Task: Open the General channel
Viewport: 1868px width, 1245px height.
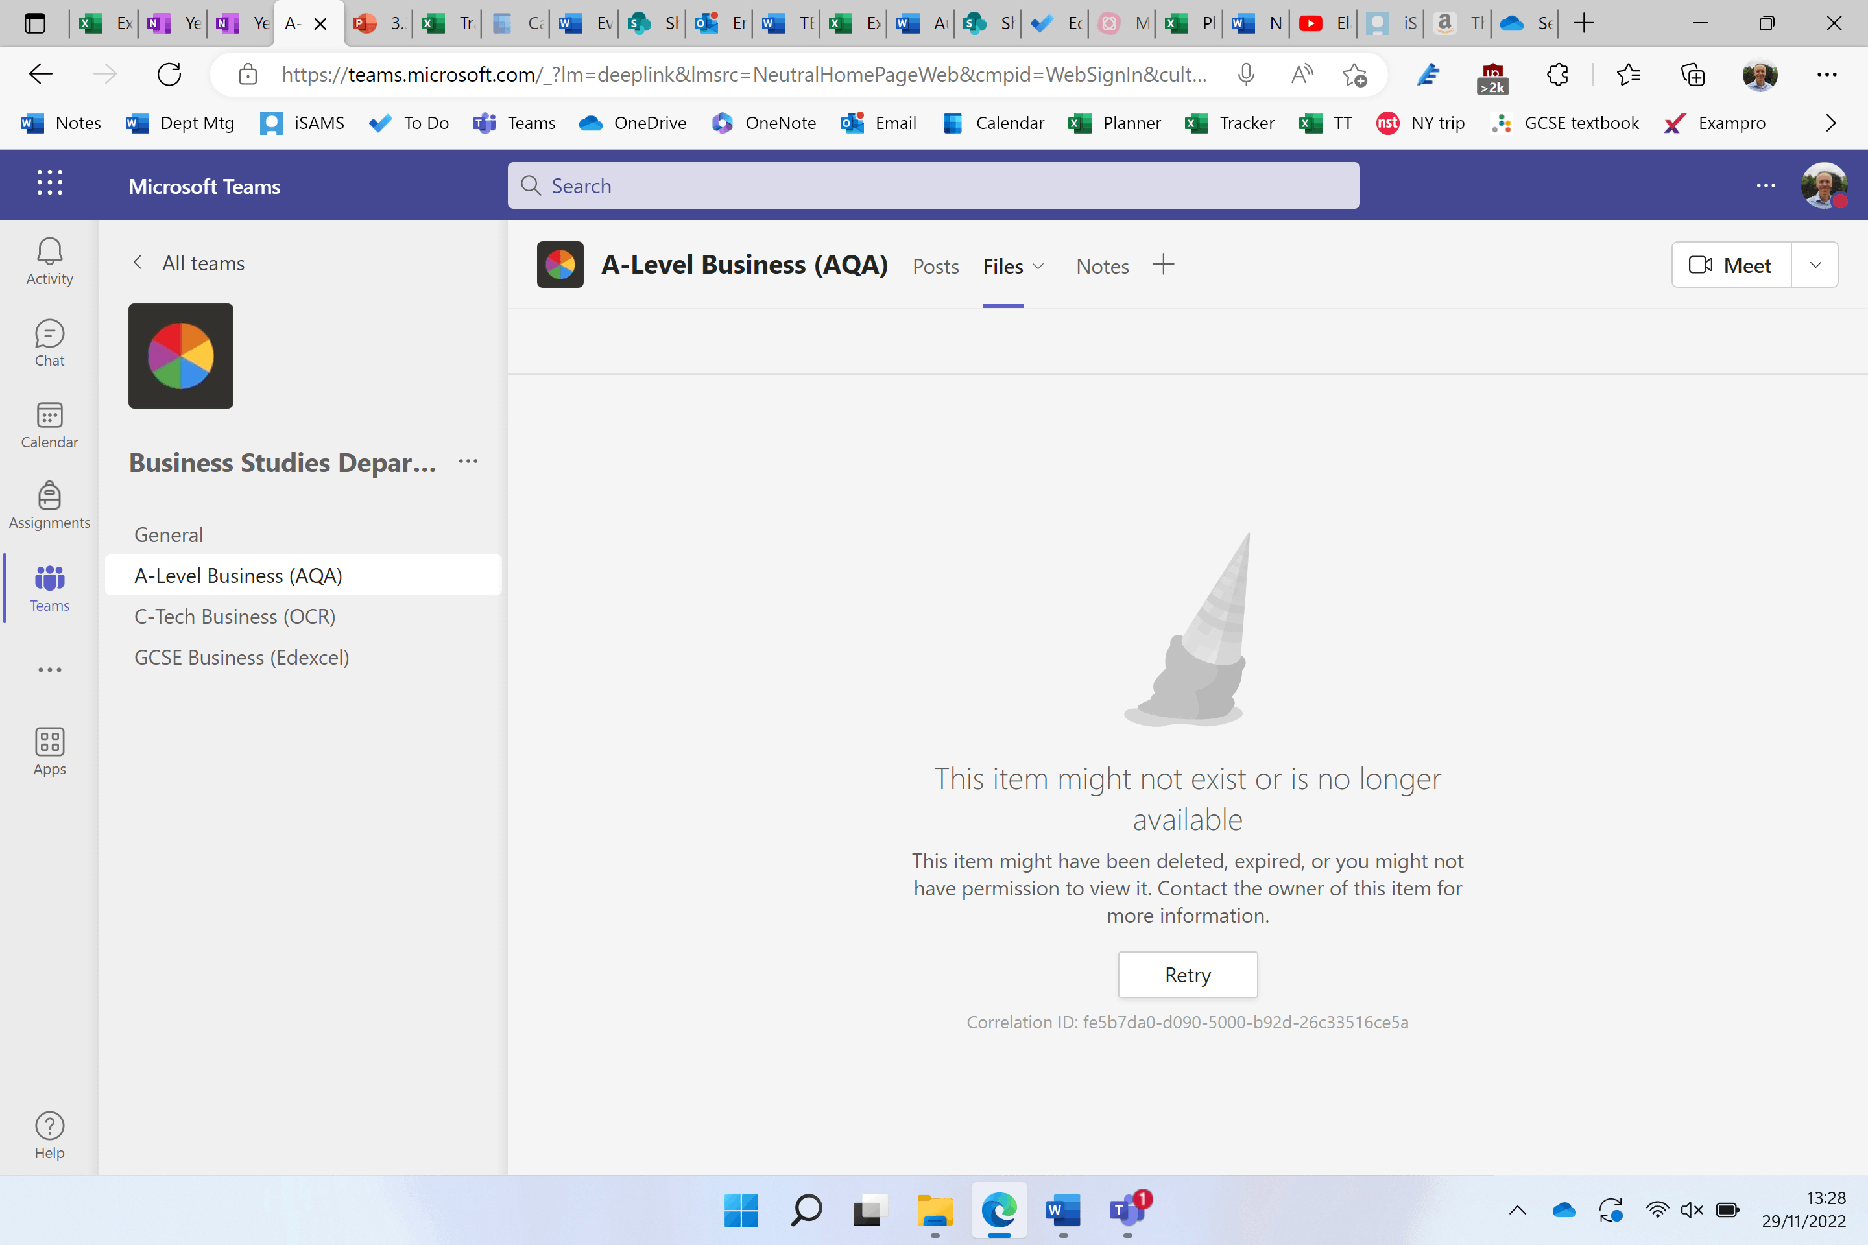Action: tap(303, 534)
